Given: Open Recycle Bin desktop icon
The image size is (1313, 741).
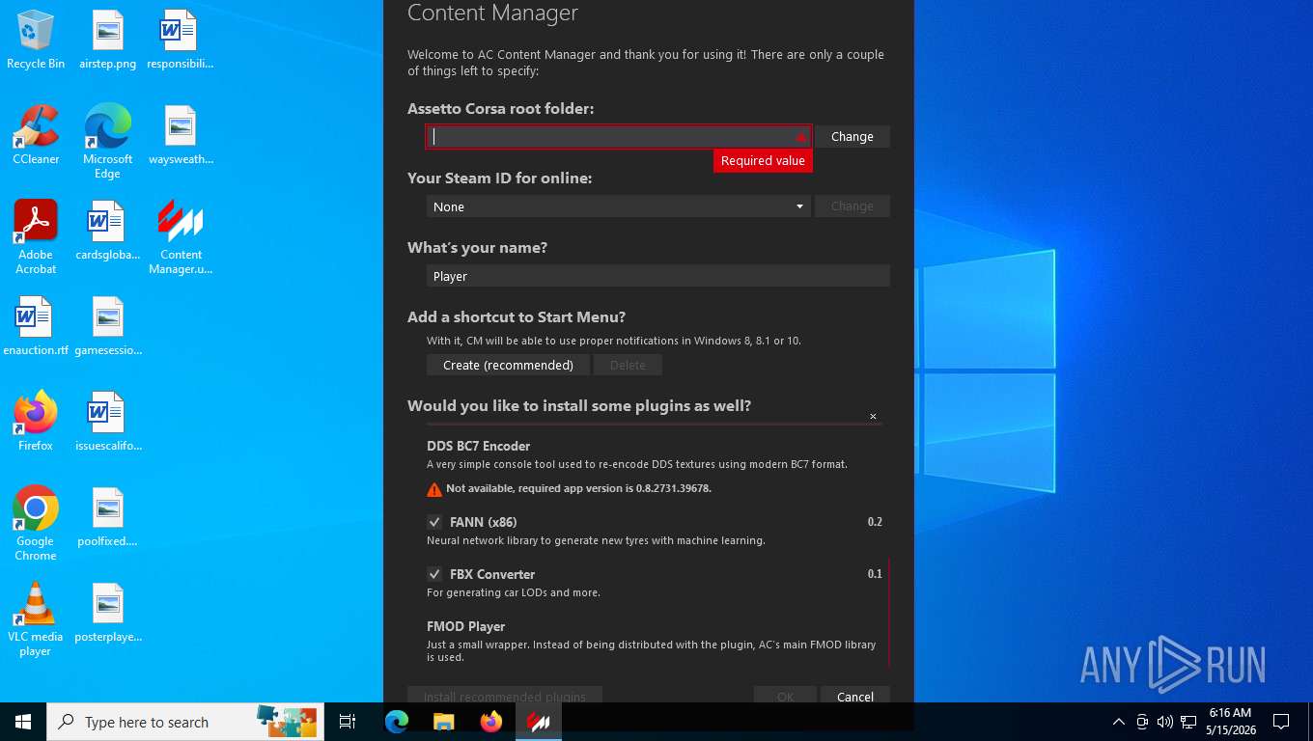Looking at the screenshot, I should click(x=35, y=40).
